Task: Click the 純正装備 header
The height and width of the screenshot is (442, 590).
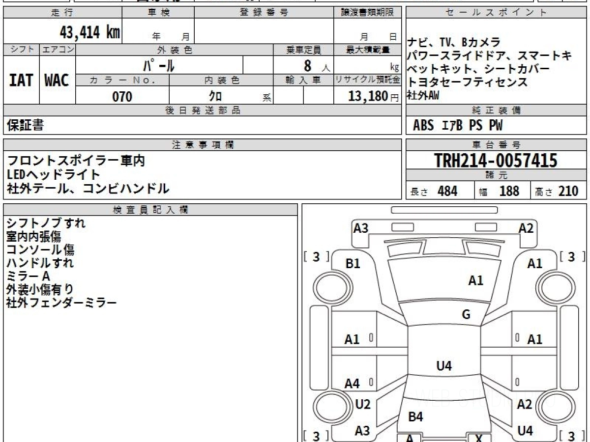Action: pos(497,110)
